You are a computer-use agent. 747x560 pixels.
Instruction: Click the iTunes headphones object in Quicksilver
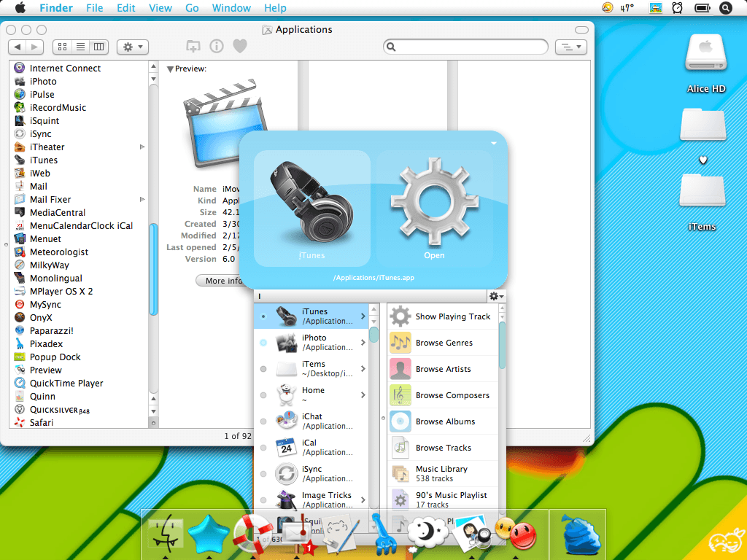tap(312, 208)
